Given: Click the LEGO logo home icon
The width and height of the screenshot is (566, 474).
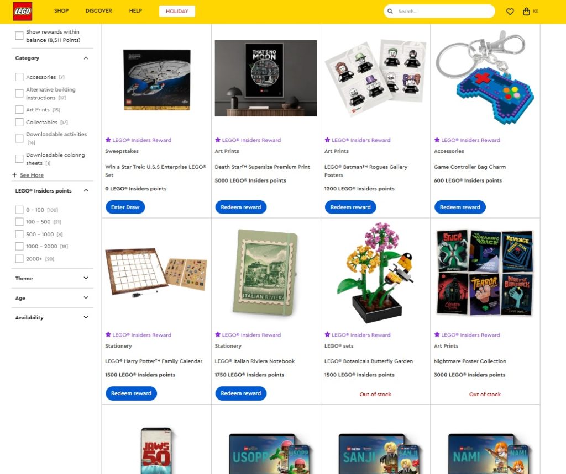Looking at the screenshot, I should coord(22,11).
